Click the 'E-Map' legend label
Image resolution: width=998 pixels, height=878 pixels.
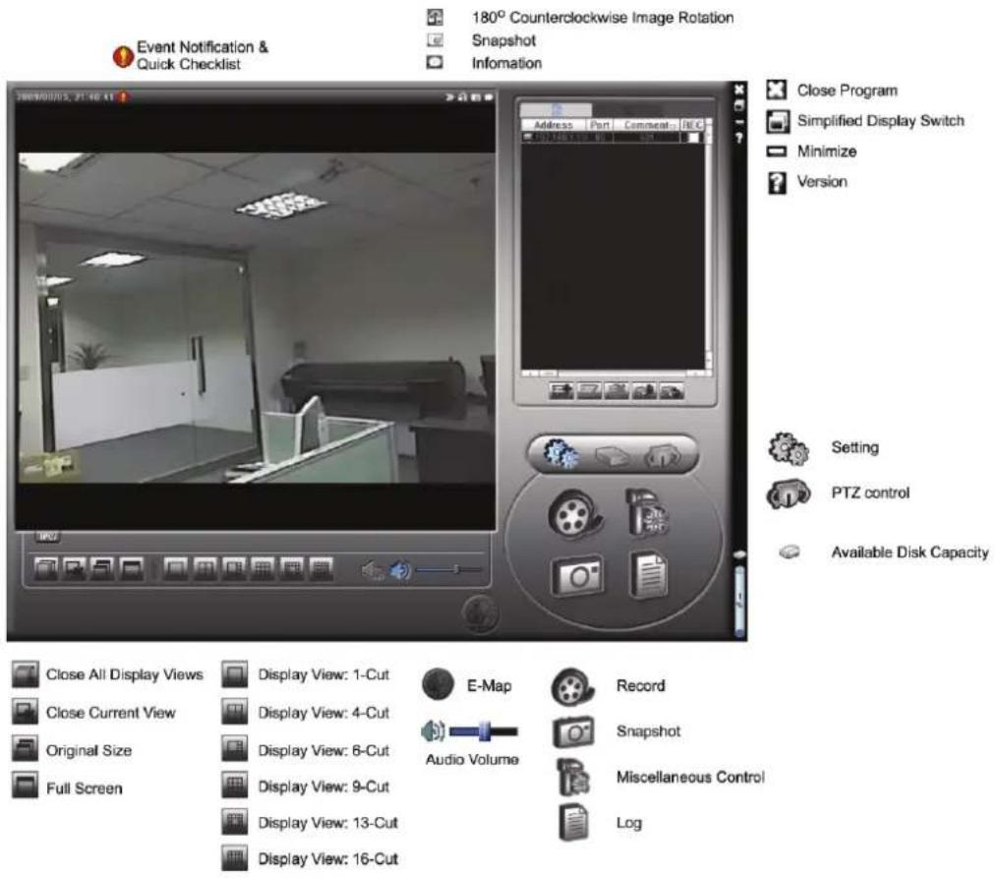(489, 686)
